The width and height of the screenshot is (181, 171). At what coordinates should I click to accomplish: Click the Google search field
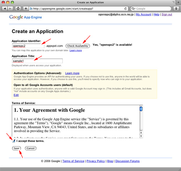click(x=151, y=9)
